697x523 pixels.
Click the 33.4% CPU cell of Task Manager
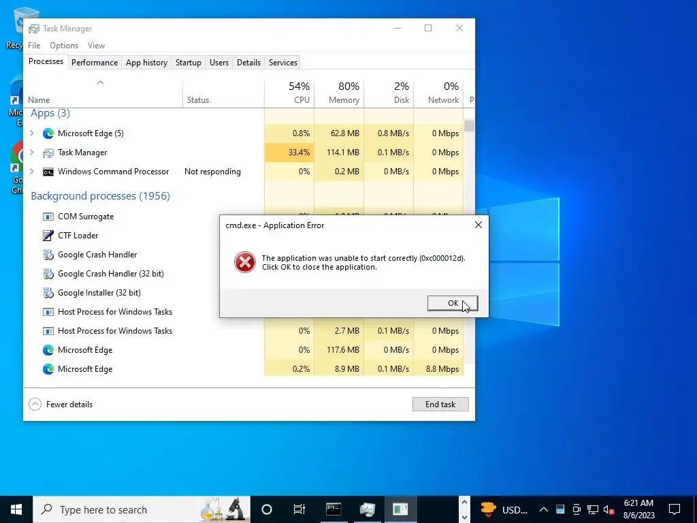289,152
